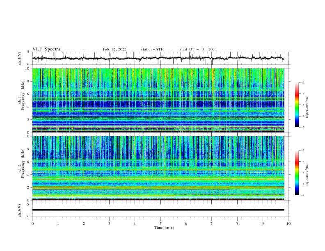The height and width of the screenshot is (251, 325).
Task: Click the date "Feb. 12, 2022"
Action: tap(114, 49)
